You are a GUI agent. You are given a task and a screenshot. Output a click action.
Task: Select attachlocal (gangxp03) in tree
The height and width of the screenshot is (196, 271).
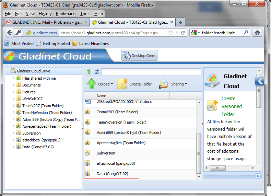point(41,140)
